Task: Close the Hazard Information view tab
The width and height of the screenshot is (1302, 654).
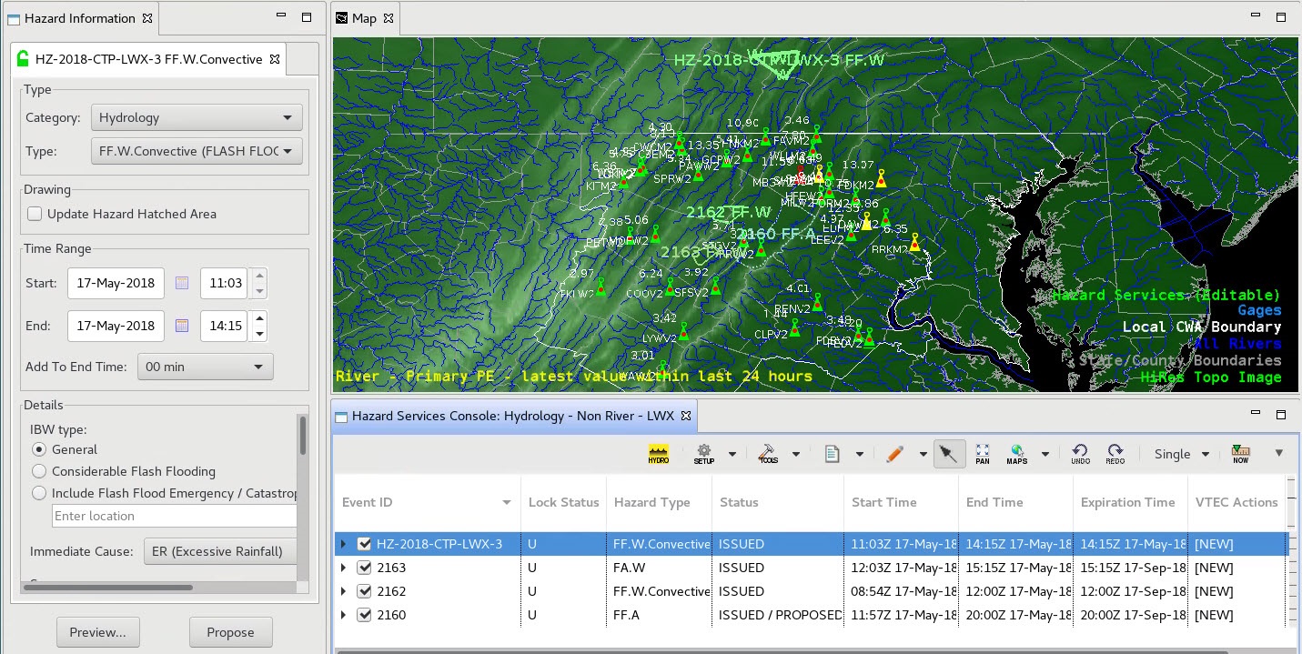Action: click(148, 18)
